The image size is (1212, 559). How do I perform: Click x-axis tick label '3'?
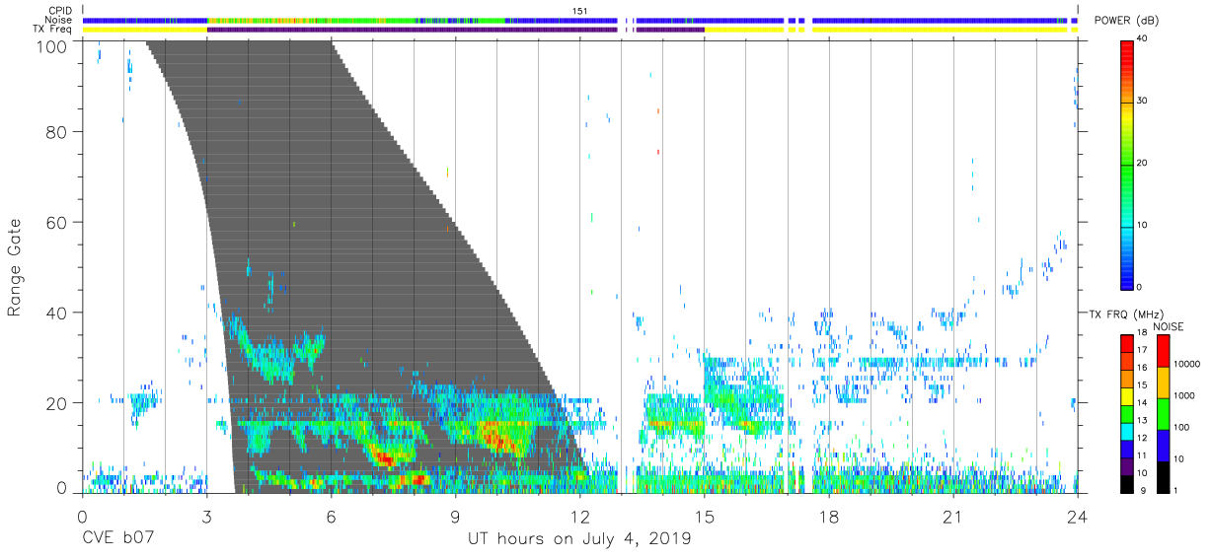point(206,517)
